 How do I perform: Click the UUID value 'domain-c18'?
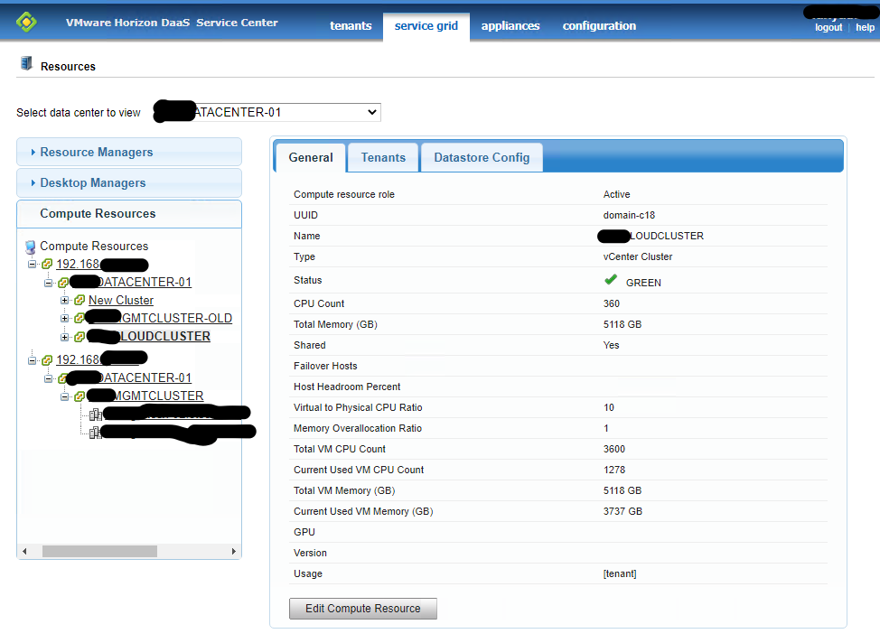[x=629, y=215]
